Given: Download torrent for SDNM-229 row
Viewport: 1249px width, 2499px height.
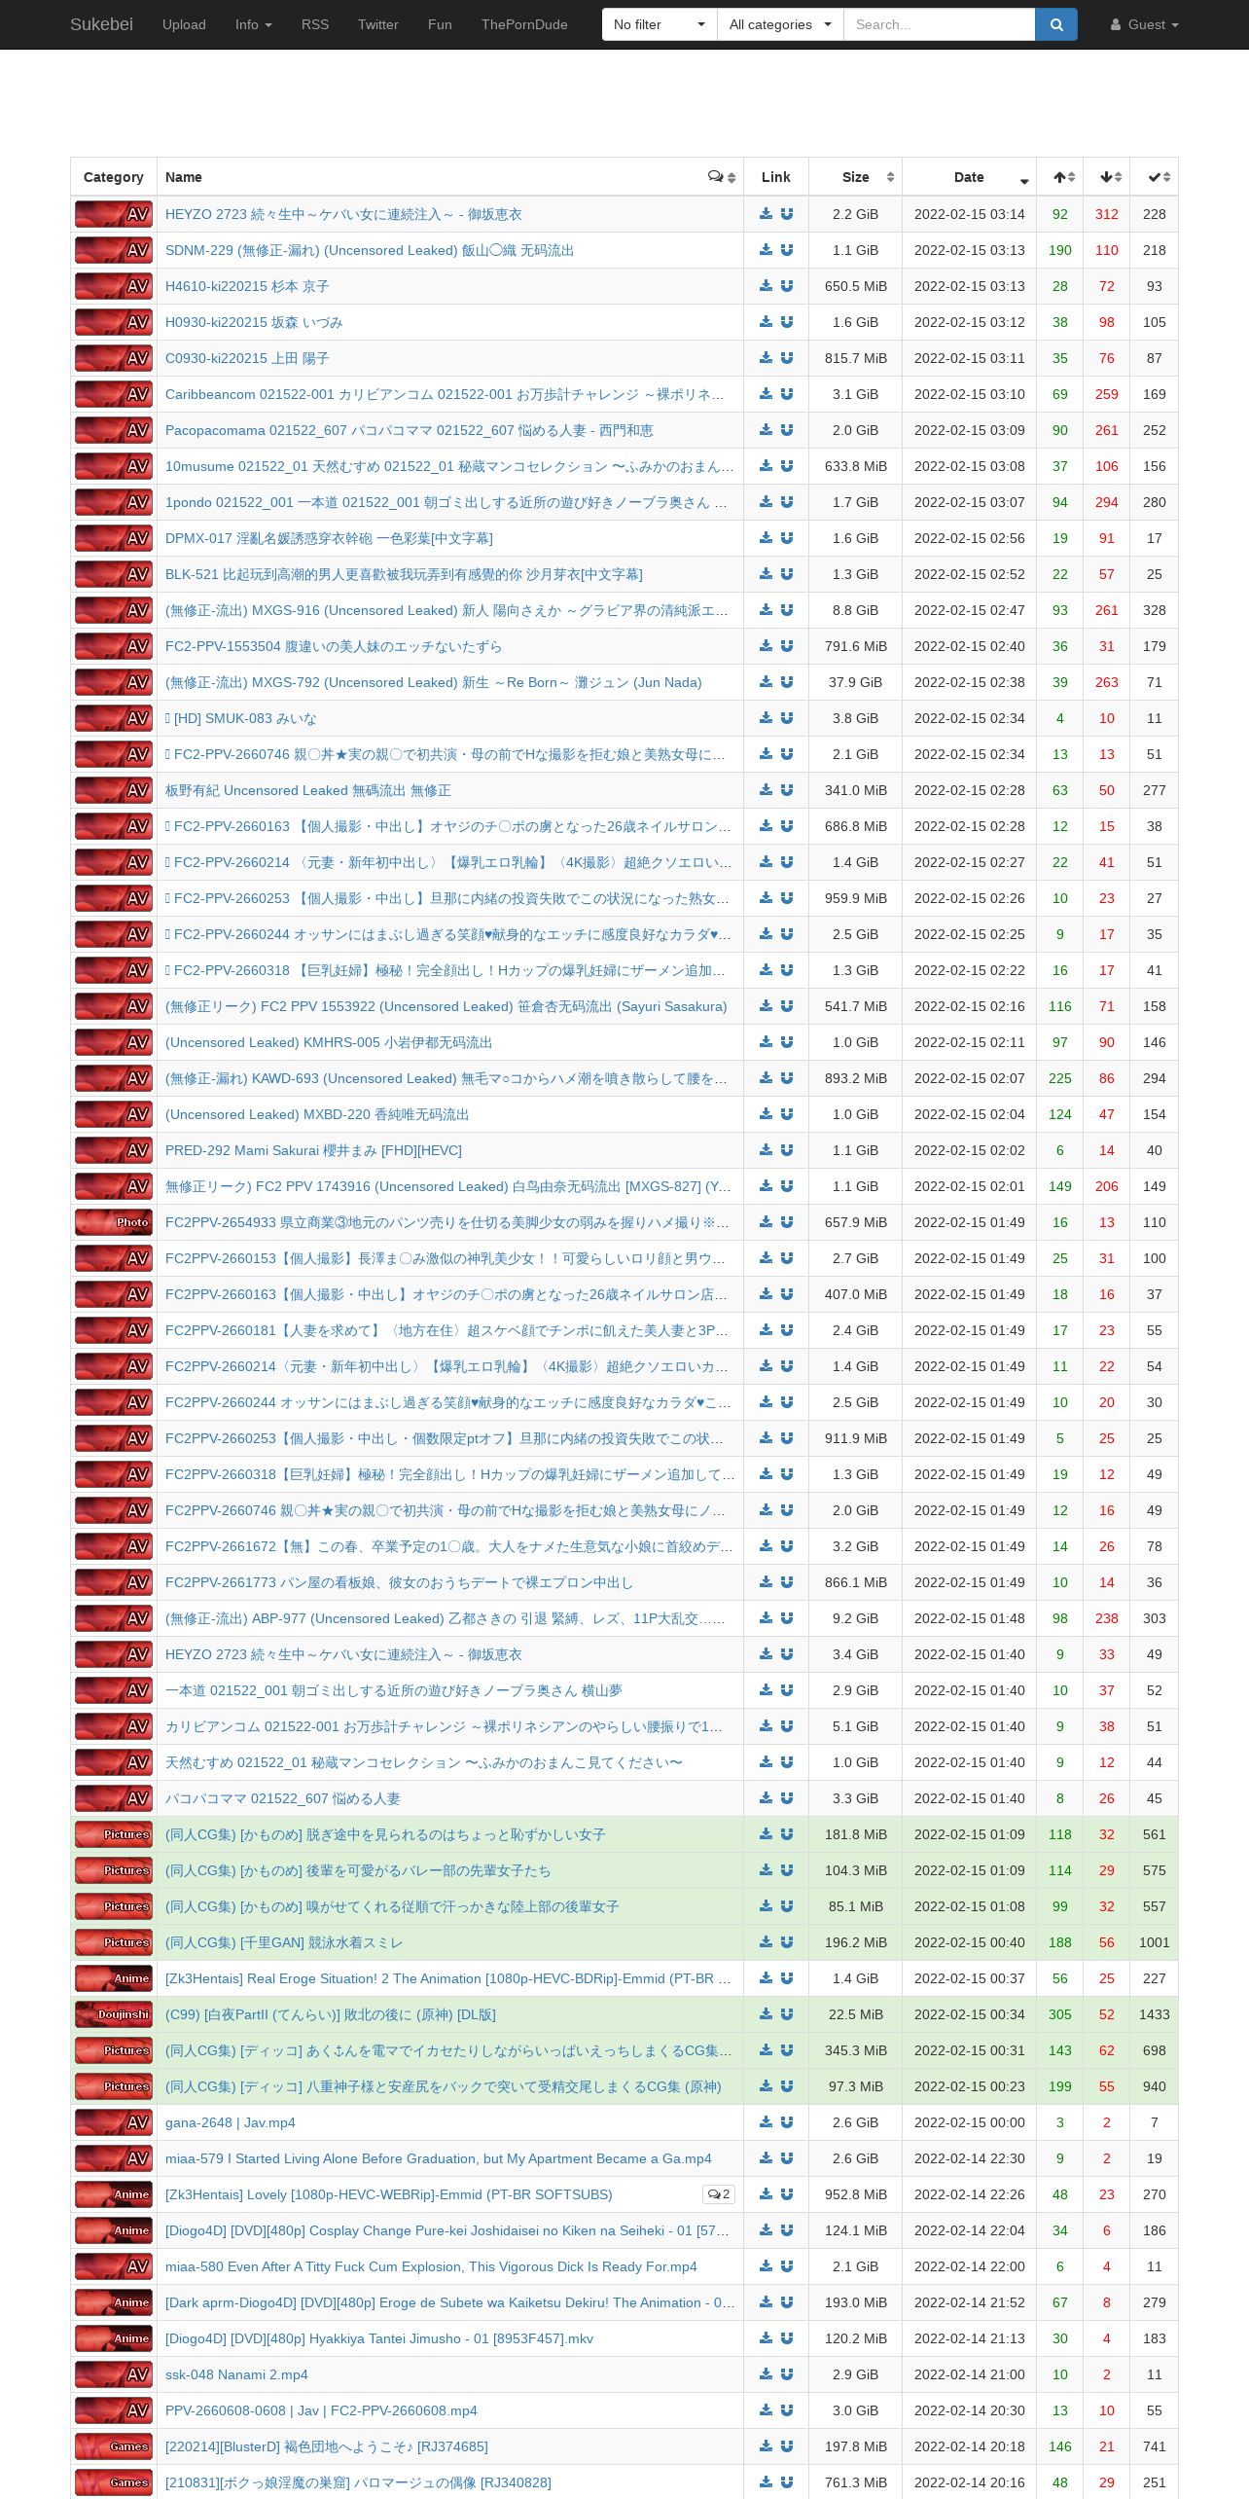Looking at the screenshot, I should pyautogui.click(x=767, y=250).
